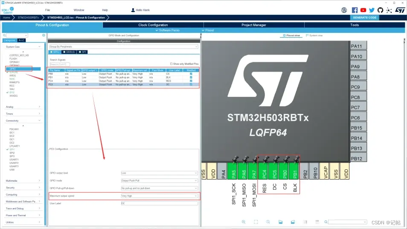
Task: Open the Maximum output speed dropdown
Action: [159, 196]
